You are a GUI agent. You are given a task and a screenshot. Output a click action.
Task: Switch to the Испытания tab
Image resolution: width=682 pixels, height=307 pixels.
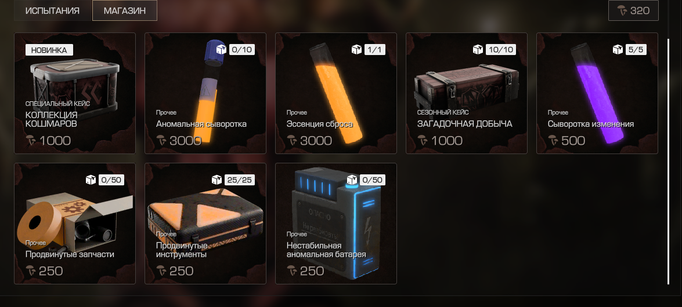click(x=53, y=10)
